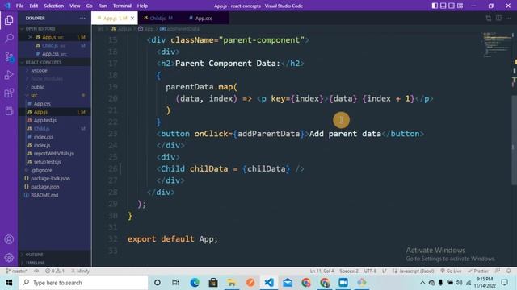Image resolution: width=517 pixels, height=290 pixels.
Task: Open the Selection menu
Action: (x=54, y=6)
